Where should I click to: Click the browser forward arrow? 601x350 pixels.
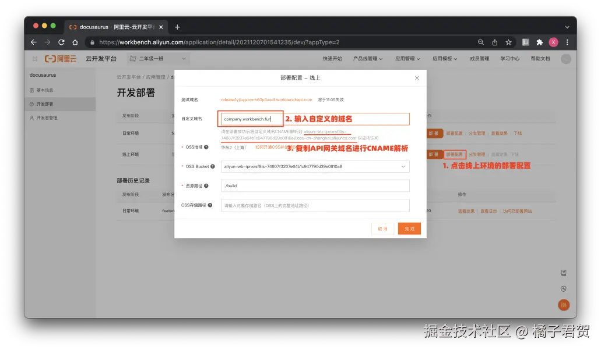coord(47,42)
